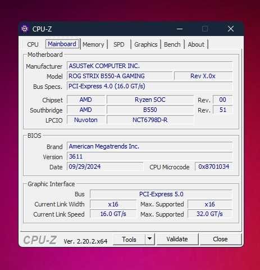The width and height of the screenshot is (260, 270).
Task: Click the Validate button
Action: 177,239
